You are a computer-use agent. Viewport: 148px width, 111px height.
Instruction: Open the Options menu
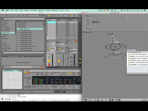pyautogui.click(x=41, y=10)
